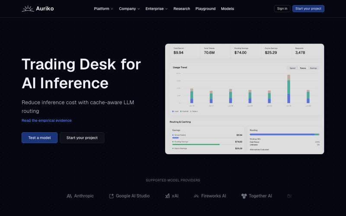Open the Models page

pos(227,9)
